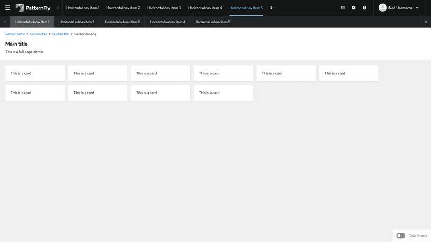Click the PatternFly logo
Screen dimensions: 431x242
(33, 8)
